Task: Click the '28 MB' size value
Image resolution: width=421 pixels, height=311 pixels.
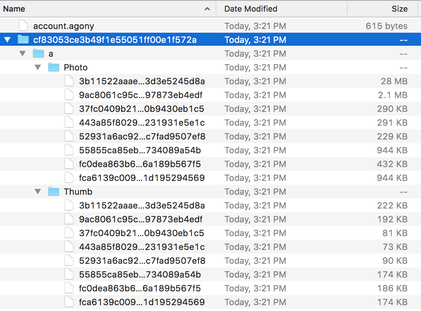Action: pos(394,81)
